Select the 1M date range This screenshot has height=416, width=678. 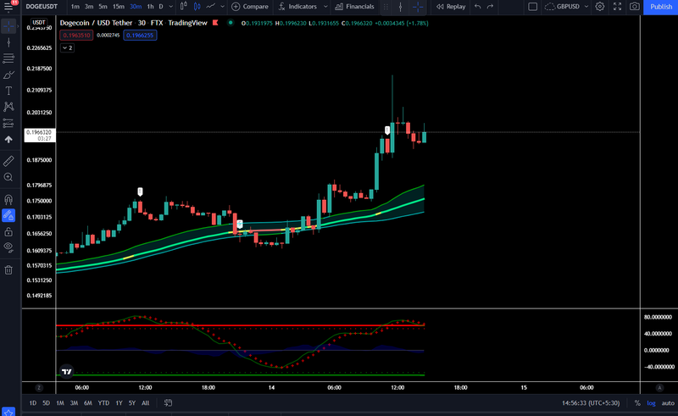[60, 403]
